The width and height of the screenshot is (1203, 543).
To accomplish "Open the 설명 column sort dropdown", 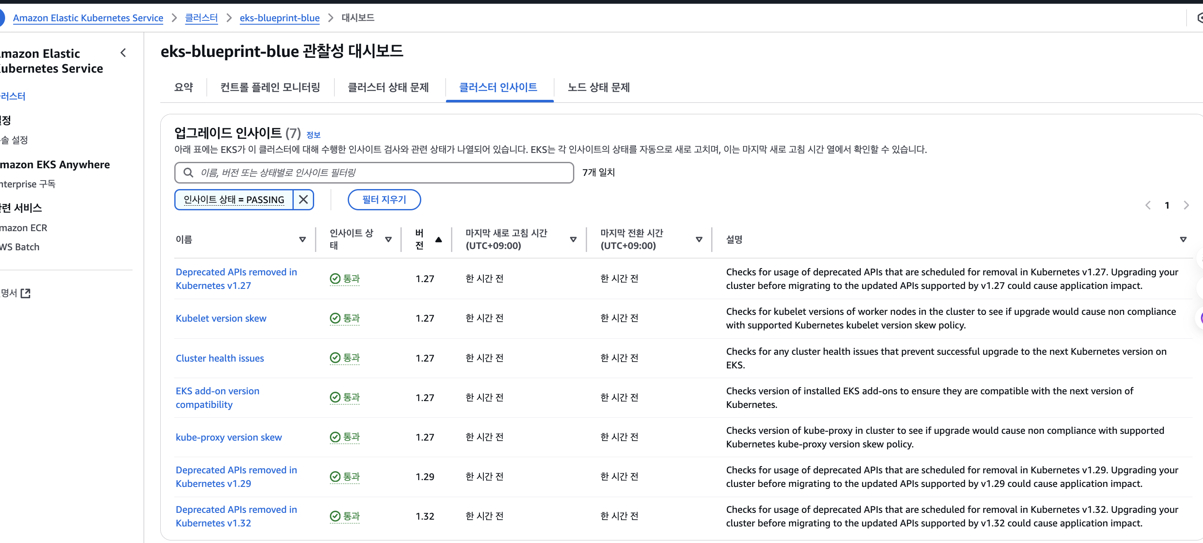I will click(1183, 240).
